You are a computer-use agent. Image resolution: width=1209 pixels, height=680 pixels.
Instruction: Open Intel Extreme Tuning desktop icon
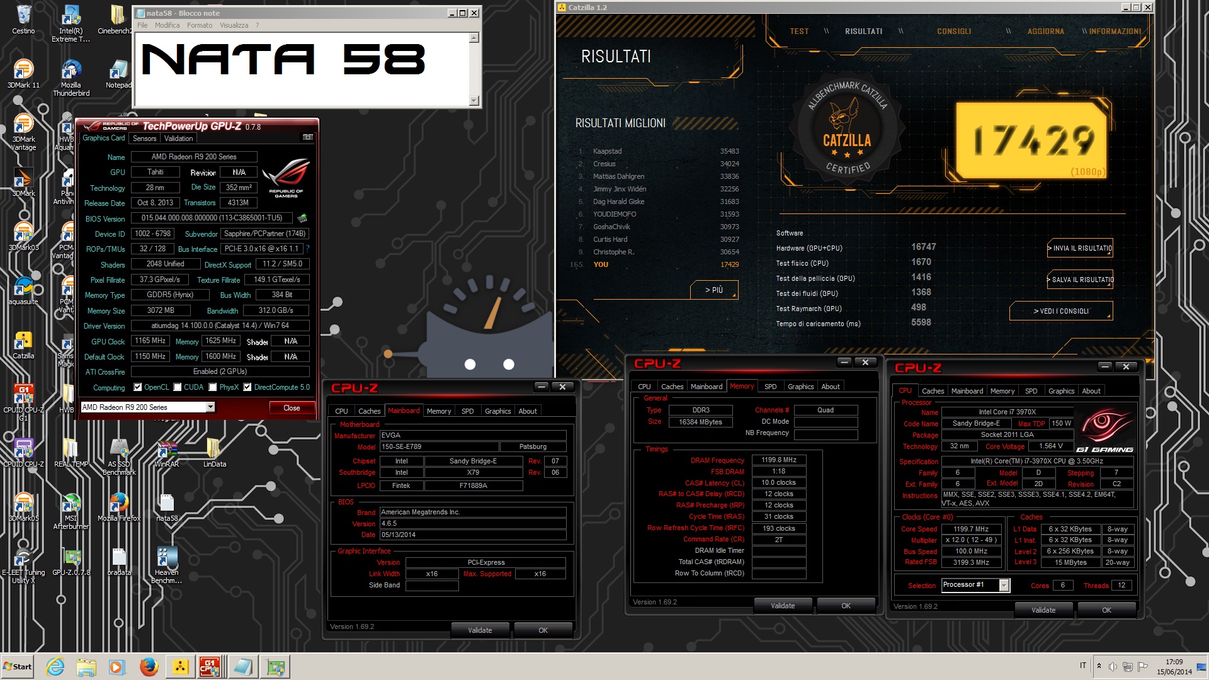71,23
